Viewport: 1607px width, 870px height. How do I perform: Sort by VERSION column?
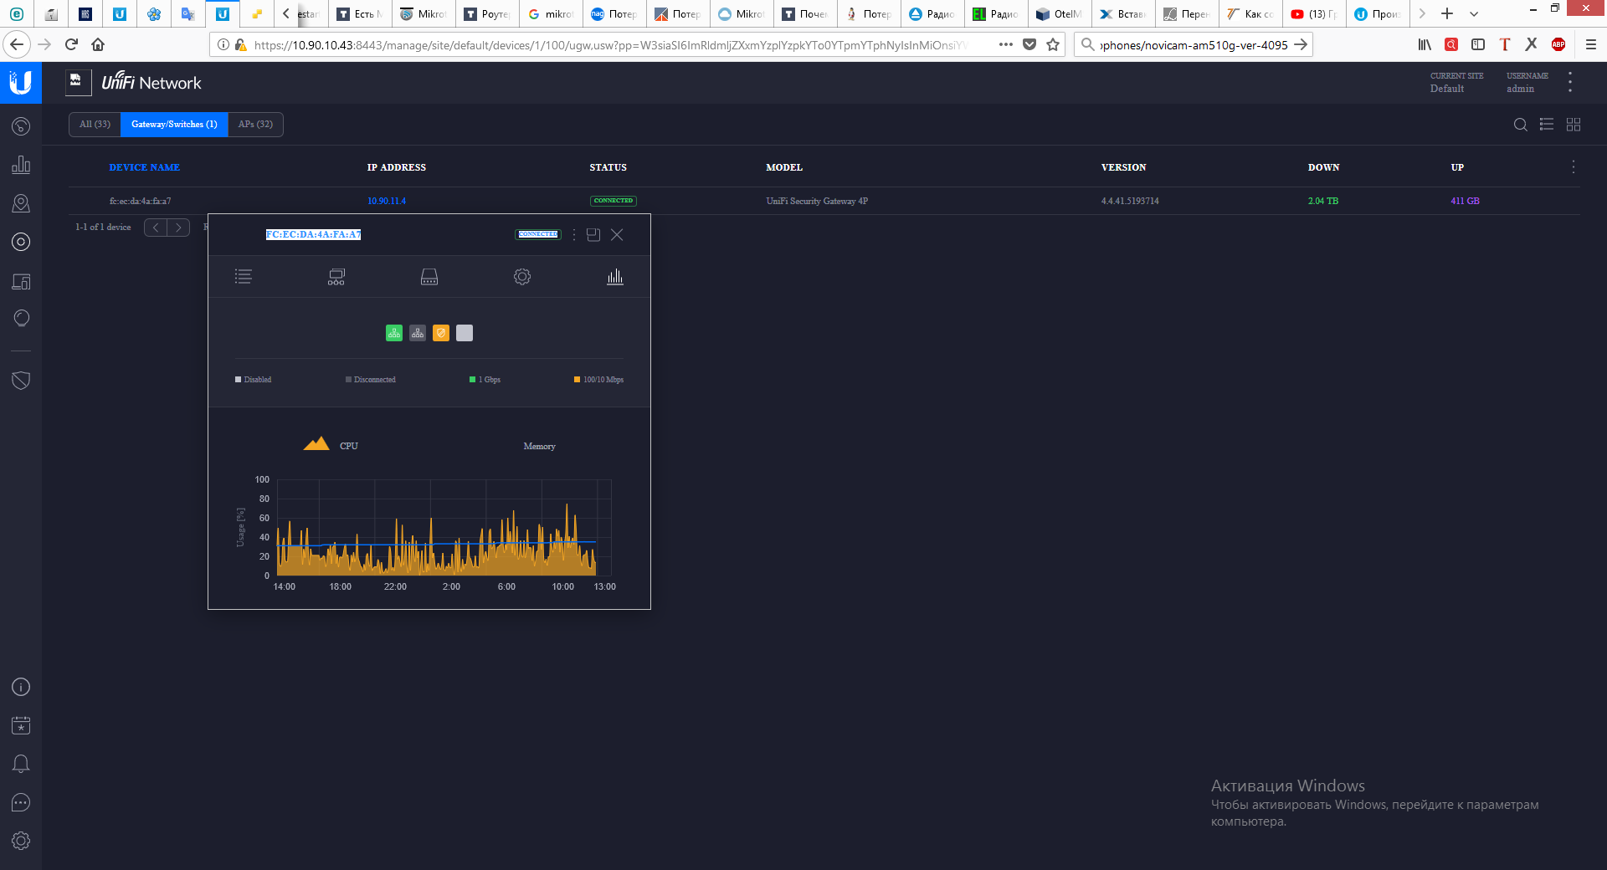point(1124,167)
